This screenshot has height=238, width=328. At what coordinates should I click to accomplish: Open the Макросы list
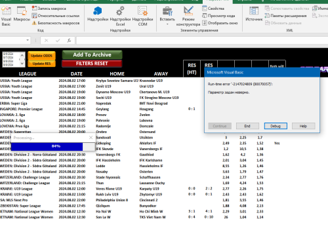tap(22, 14)
